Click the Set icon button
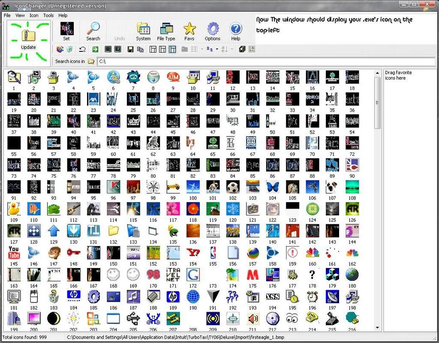Viewport: 439px width, 343px height. point(66,31)
